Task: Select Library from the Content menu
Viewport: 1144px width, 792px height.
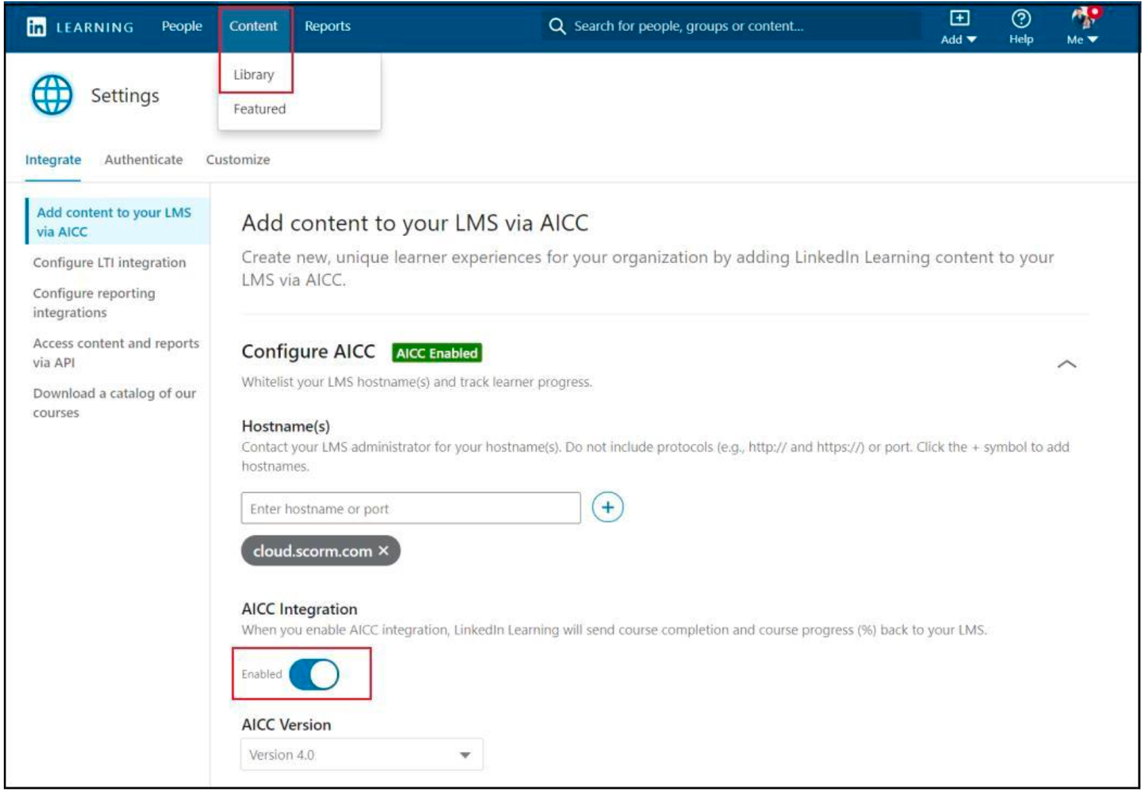Action: [x=252, y=74]
